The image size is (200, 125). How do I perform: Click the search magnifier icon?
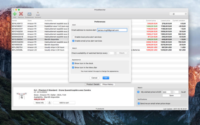click(171, 14)
